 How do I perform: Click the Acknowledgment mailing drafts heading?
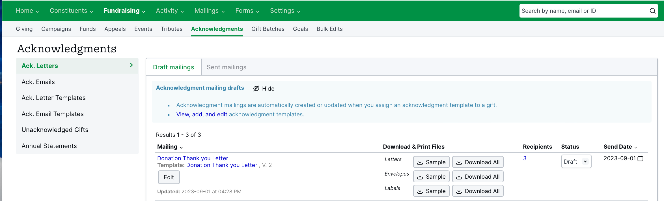coord(200,88)
